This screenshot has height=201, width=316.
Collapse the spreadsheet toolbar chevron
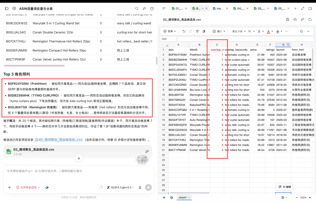pyautogui.click(x=308, y=31)
